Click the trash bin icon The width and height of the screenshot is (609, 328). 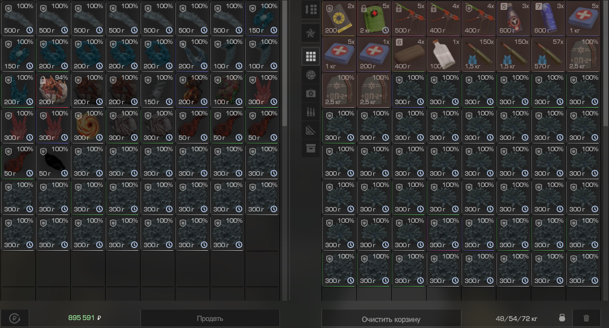point(586,318)
